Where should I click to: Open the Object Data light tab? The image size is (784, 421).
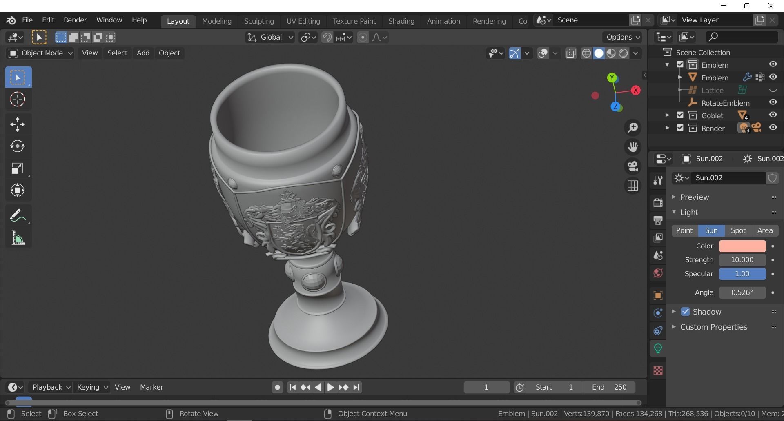tap(658, 348)
